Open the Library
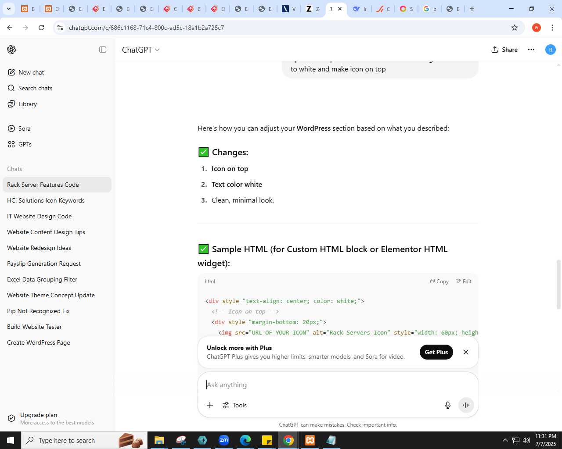This screenshot has height=449, width=562. click(57, 104)
